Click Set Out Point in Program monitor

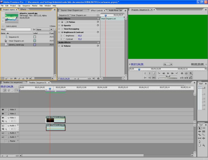[x=149, y=73]
